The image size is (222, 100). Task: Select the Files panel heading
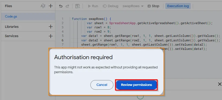(8, 6)
